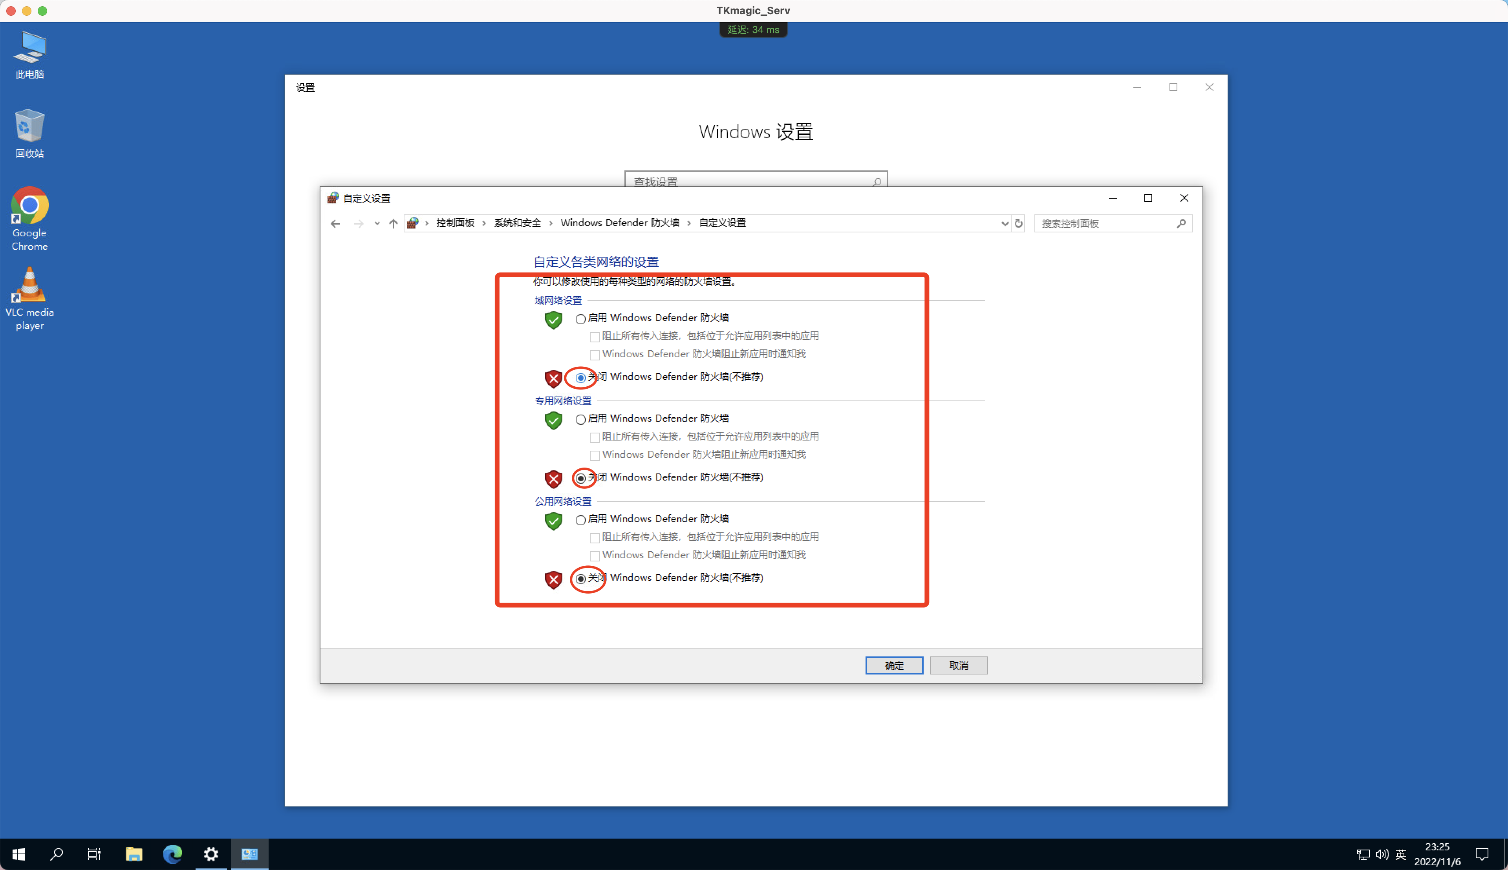Open recent pages chevron beside the back button

377,223
